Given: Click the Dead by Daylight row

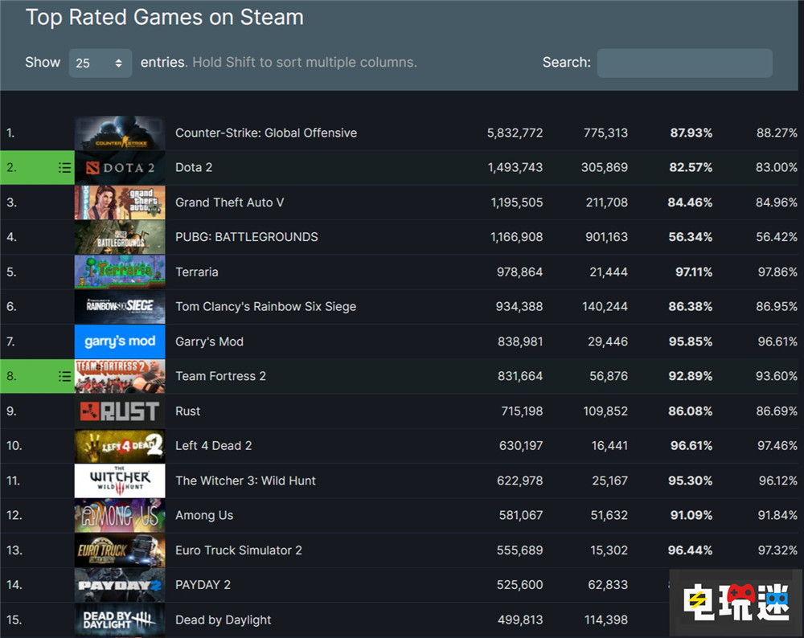Looking at the screenshot, I should click(223, 620).
